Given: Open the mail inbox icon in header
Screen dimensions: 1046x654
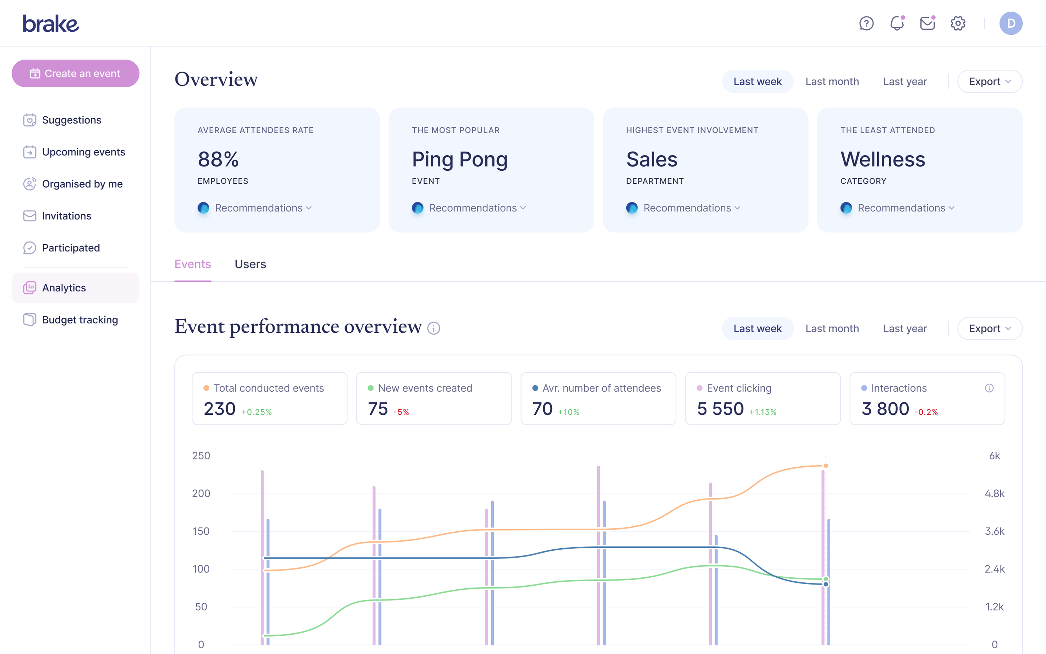Looking at the screenshot, I should (927, 24).
